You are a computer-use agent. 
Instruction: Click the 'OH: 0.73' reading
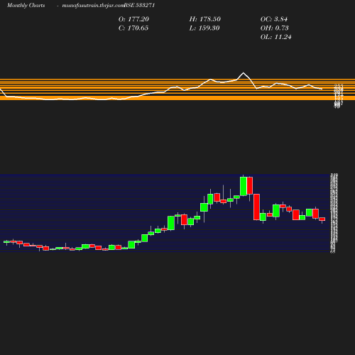coord(274,28)
